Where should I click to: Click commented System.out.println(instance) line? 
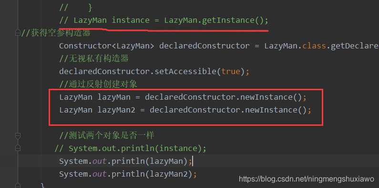131,148
